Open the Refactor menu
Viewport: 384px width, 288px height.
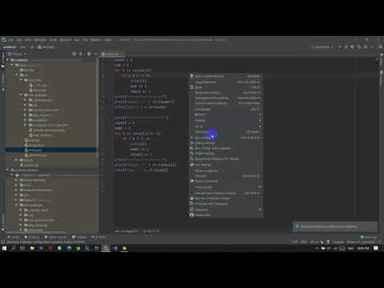coord(66,40)
